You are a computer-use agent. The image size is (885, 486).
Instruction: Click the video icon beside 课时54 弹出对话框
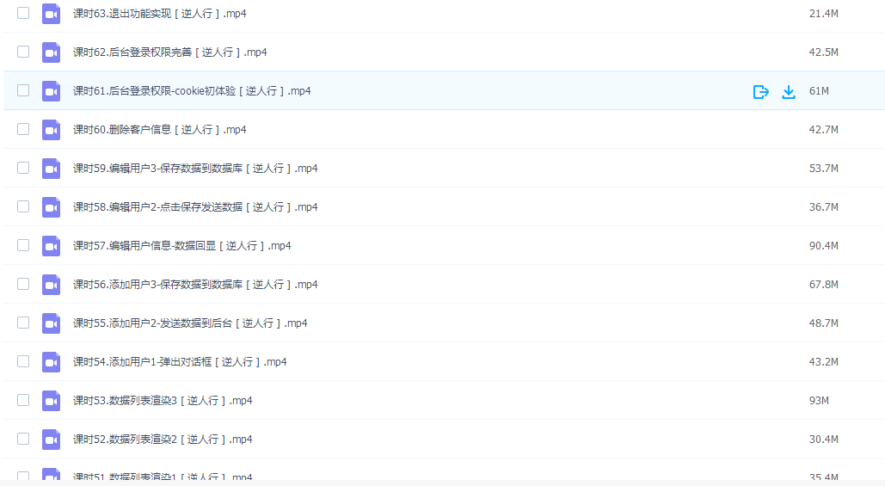(x=52, y=362)
